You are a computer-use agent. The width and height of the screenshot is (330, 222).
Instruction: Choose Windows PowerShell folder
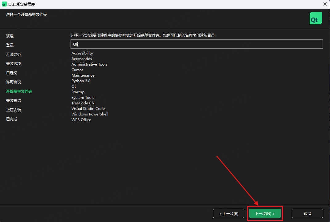click(x=90, y=114)
